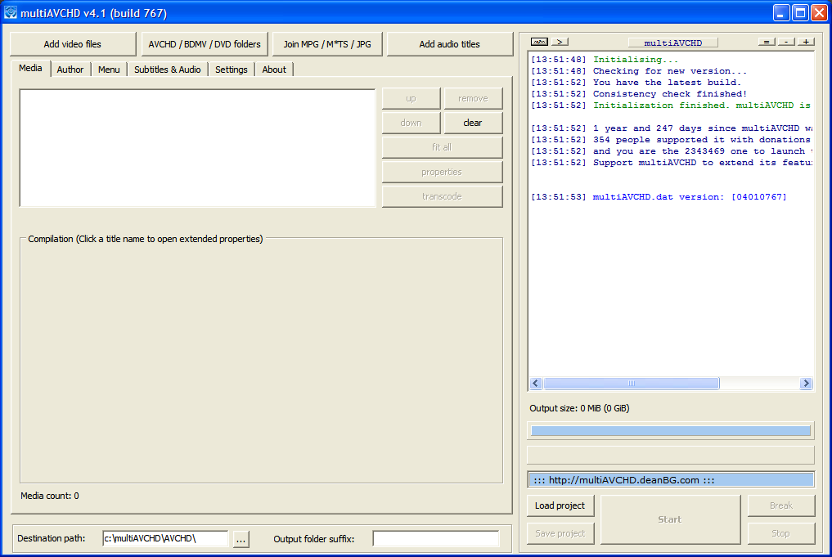Click the 'Output folder suffix:' label

tap(314, 539)
